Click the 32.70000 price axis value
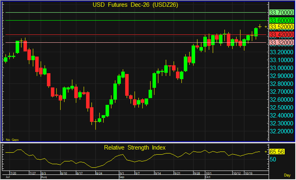Image resolution: width=296 pixels, height=180 pixels. point(281,91)
